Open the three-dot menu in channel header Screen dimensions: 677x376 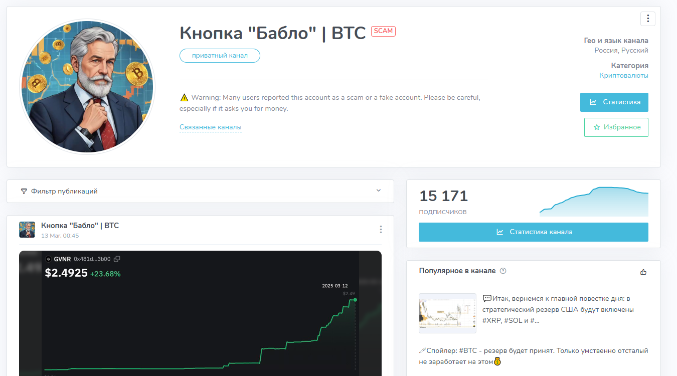pos(648,19)
